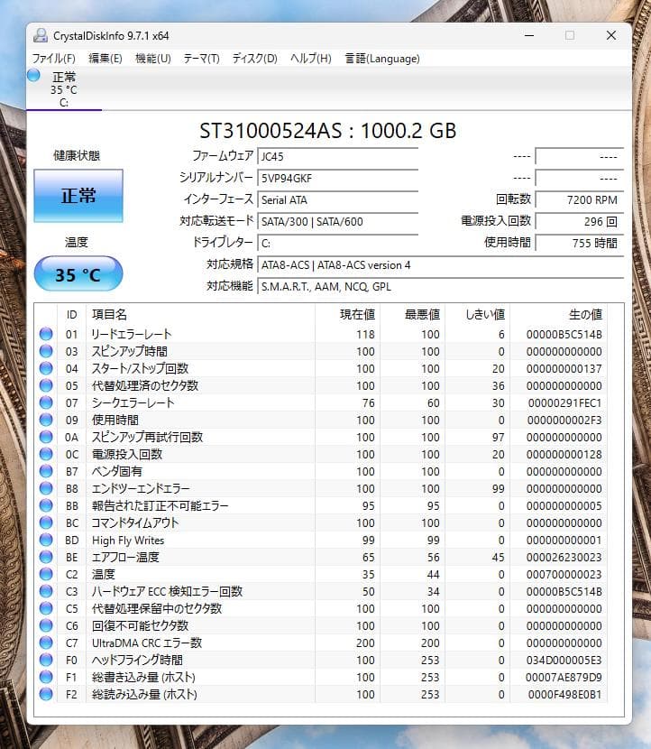Click the status orb for ID BE エアフロー温度

coord(46,557)
